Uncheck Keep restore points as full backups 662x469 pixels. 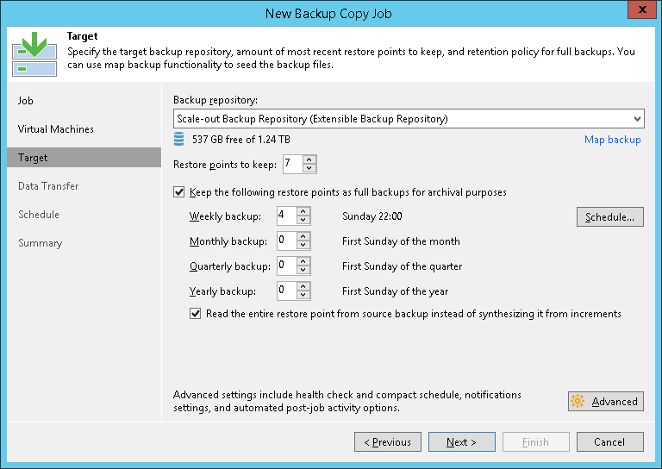point(179,192)
